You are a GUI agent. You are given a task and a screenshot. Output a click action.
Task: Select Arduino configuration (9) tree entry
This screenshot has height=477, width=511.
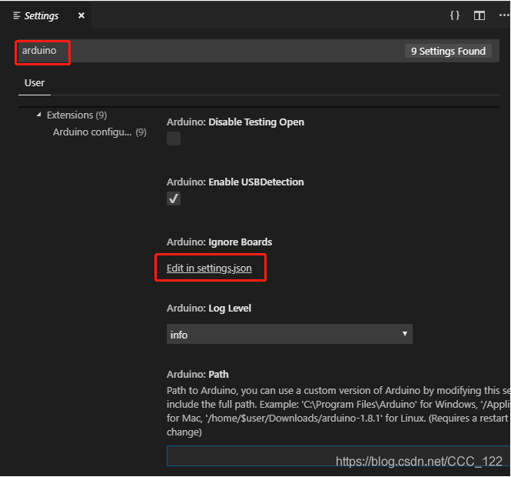point(100,132)
